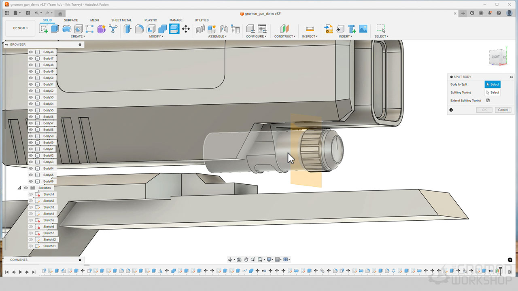Choose the Fillet tool in Modify

139,29
